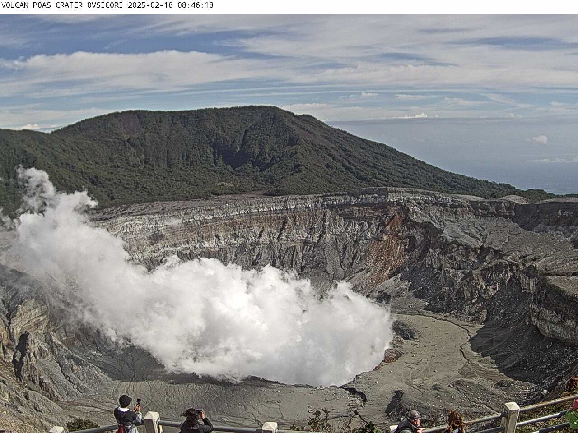
Task: Click the 'VOLCAN POAS CRATER OVSICORI' caption text
Action: (x=63, y=5)
